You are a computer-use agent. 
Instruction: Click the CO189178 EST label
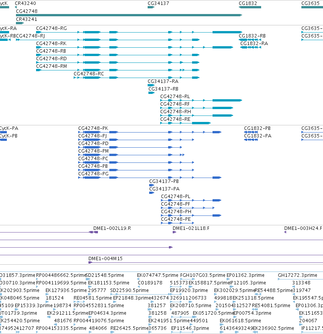[150, 283]
